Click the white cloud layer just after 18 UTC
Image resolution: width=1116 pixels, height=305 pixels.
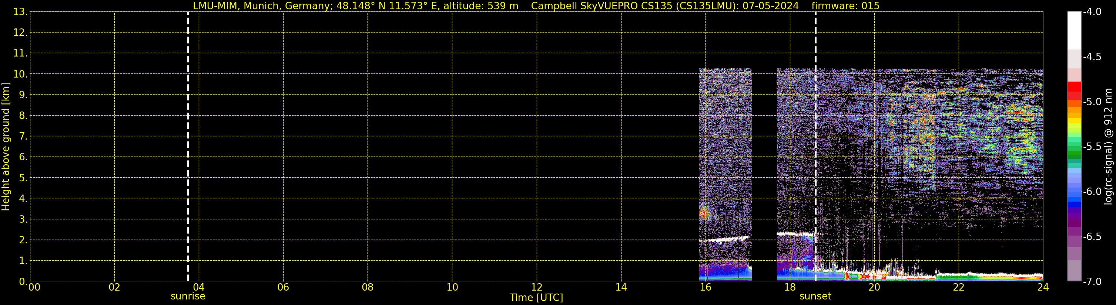pyautogui.click(x=797, y=234)
